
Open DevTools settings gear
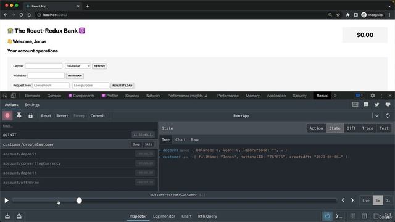tap(373, 96)
